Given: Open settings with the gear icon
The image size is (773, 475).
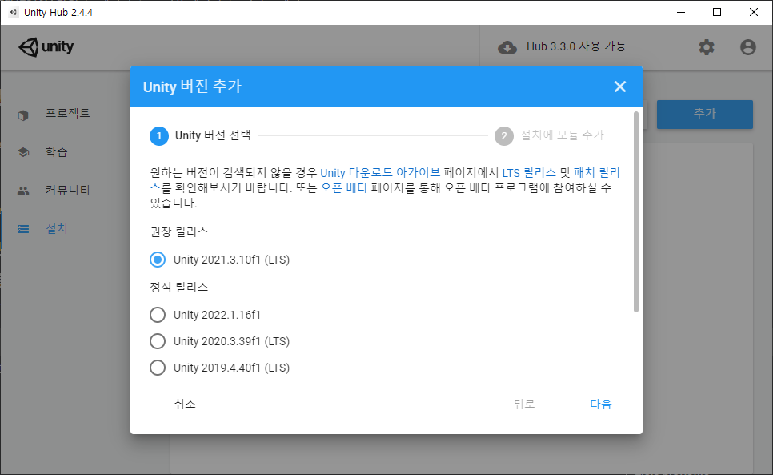Looking at the screenshot, I should click(x=706, y=47).
